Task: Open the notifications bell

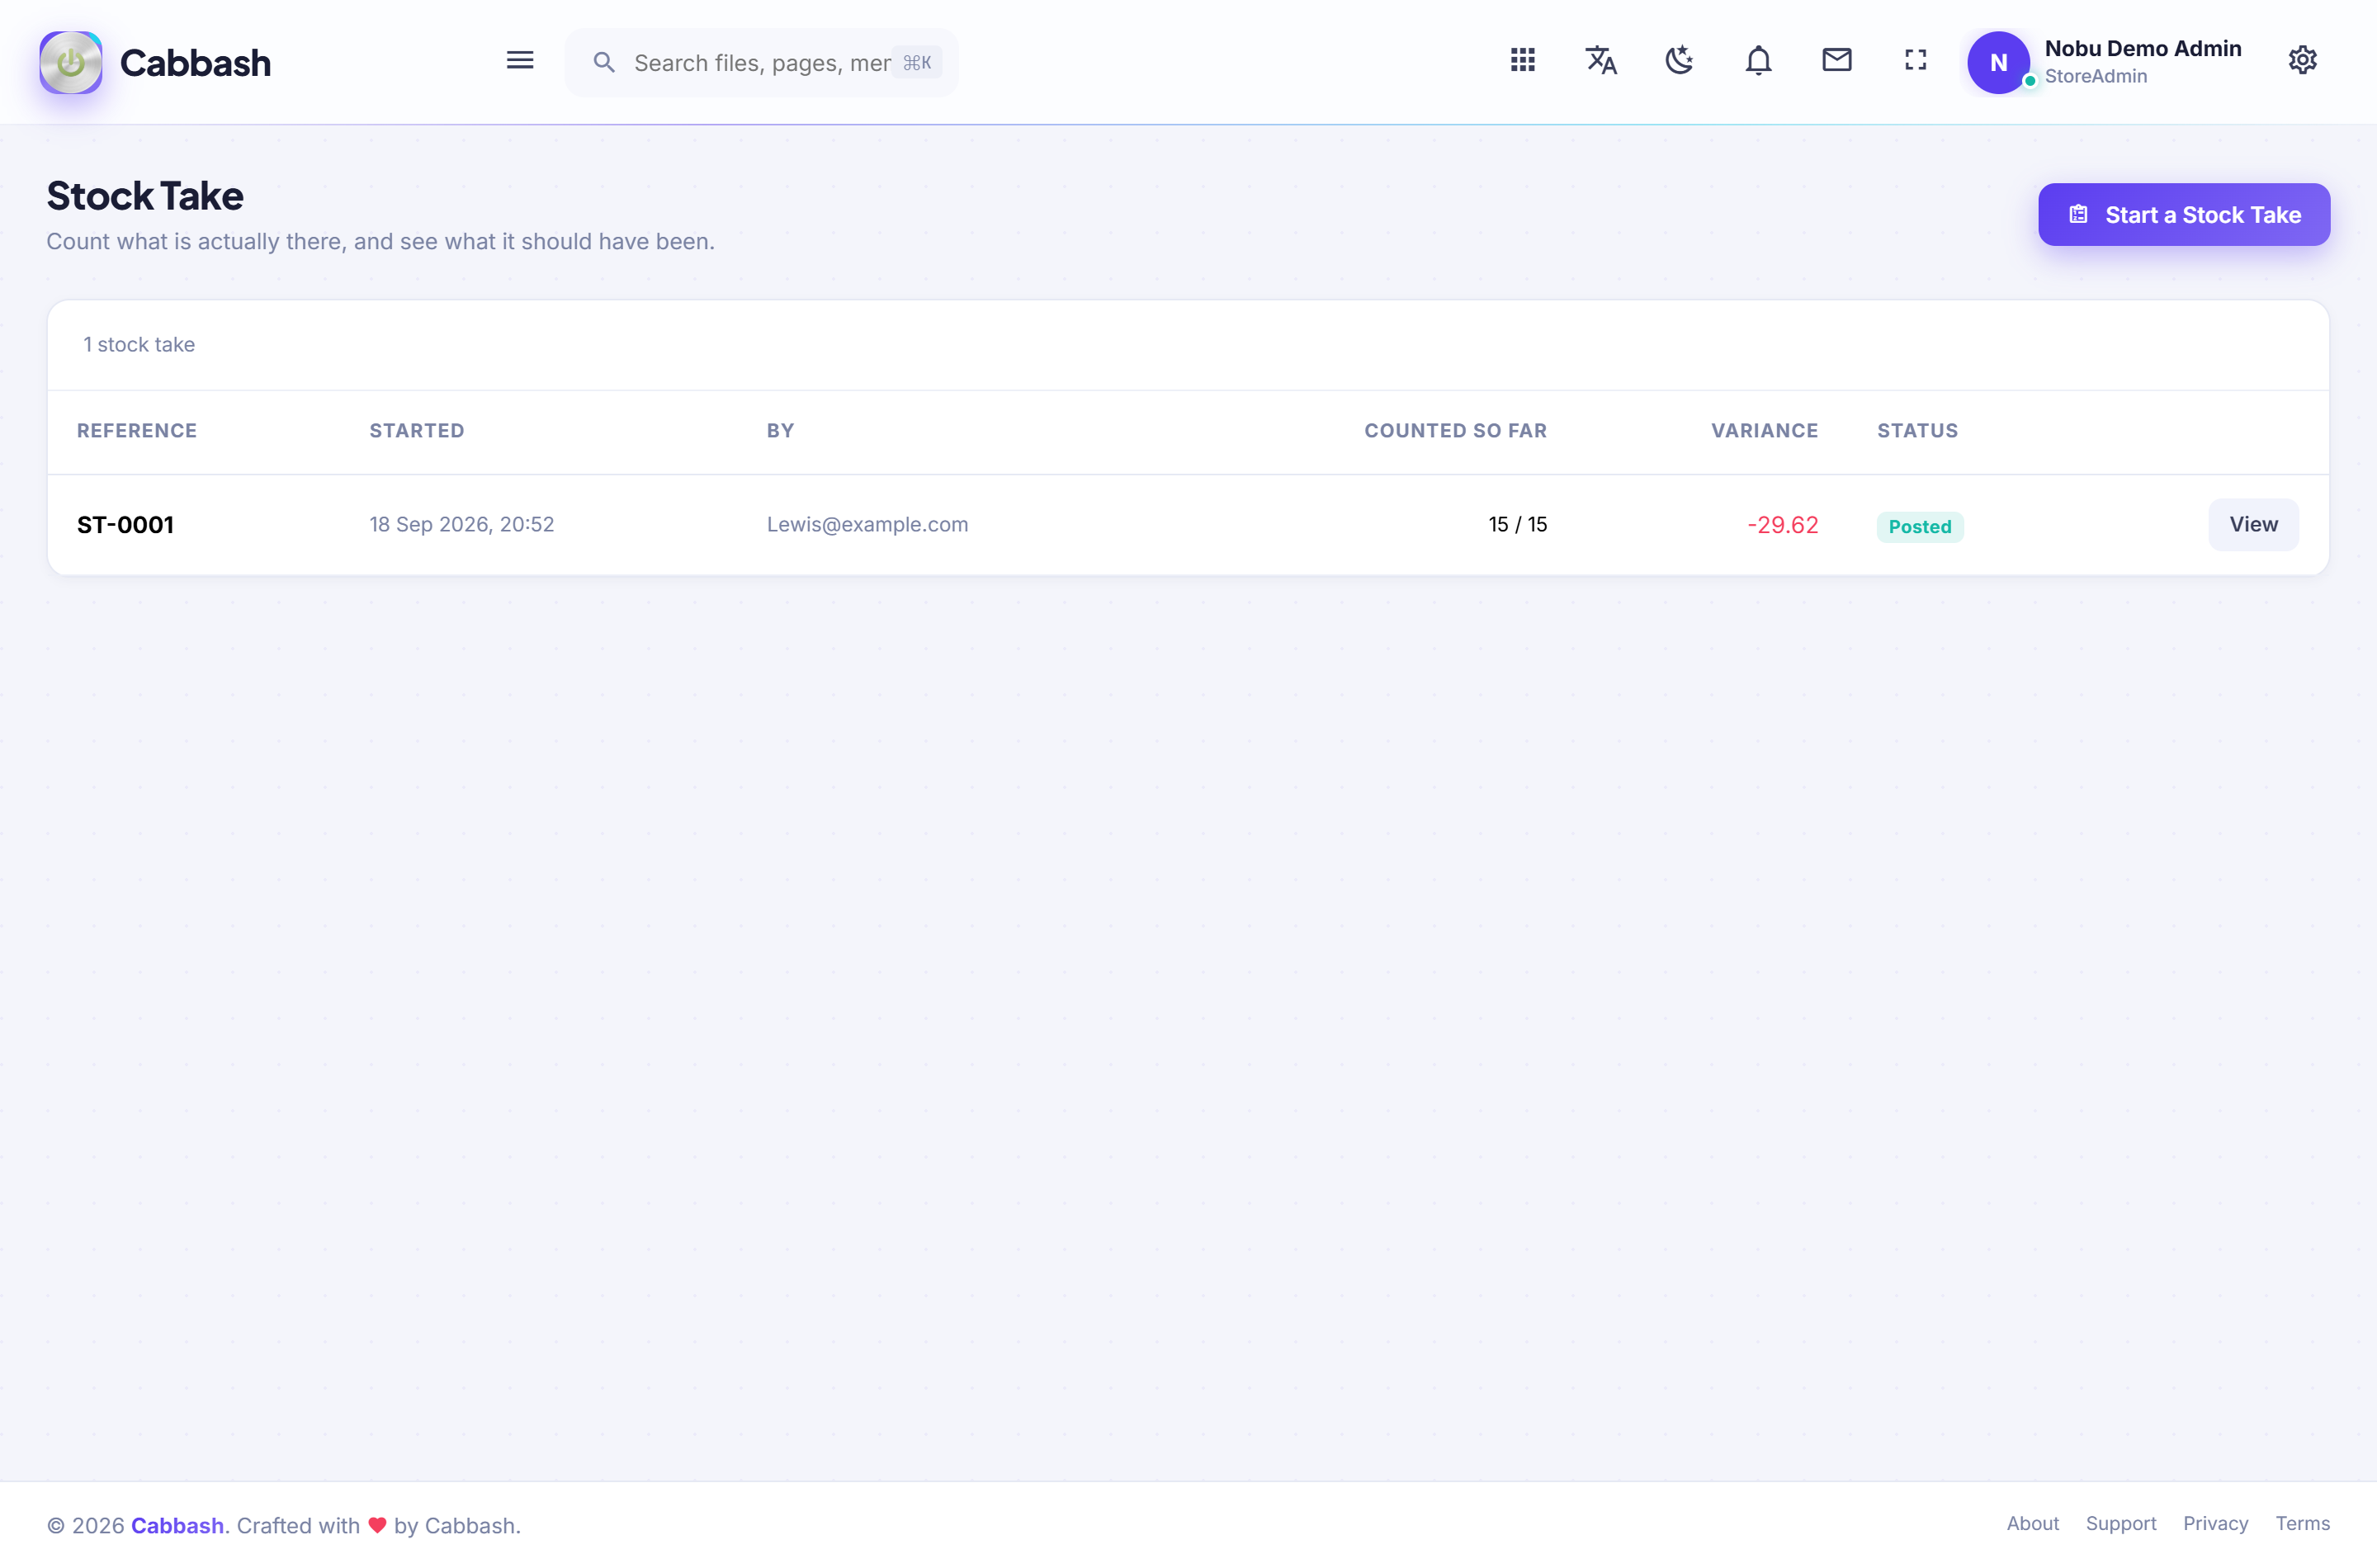Action: 1758,61
